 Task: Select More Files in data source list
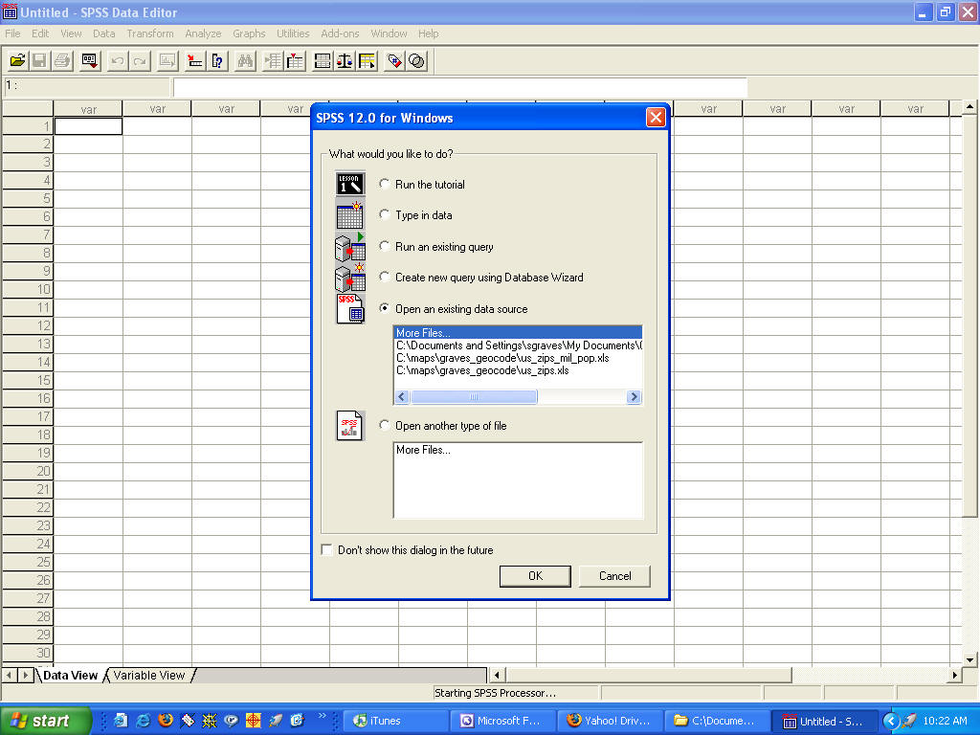tap(518, 332)
